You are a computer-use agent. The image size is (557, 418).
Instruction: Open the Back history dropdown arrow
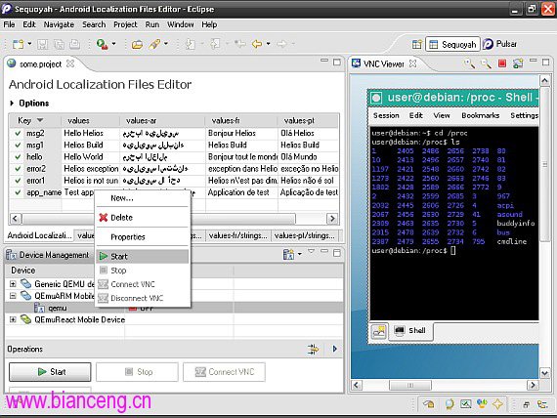tap(268, 44)
